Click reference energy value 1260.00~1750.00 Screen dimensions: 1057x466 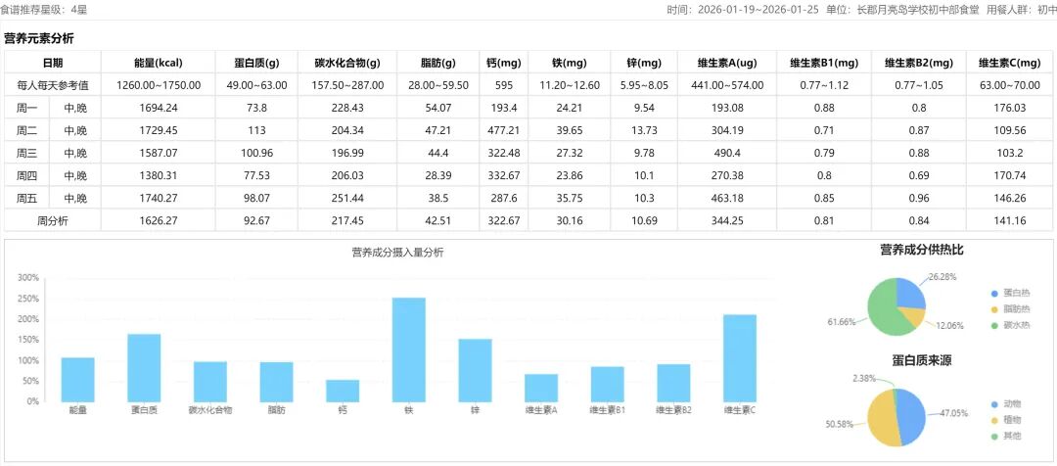pos(159,85)
